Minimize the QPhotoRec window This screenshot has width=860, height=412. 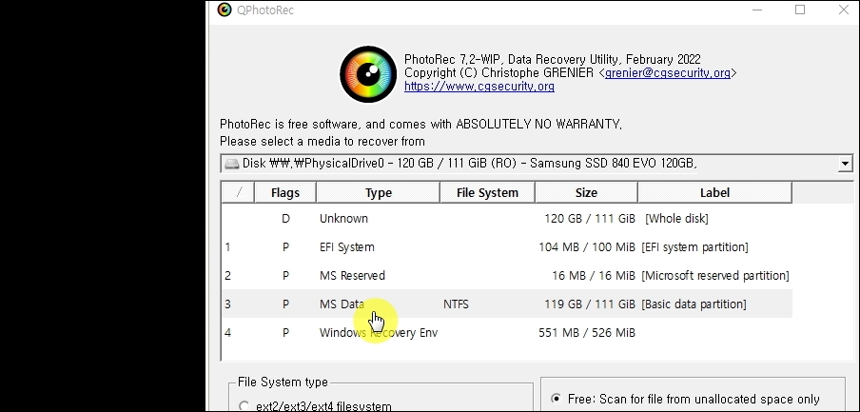click(757, 10)
